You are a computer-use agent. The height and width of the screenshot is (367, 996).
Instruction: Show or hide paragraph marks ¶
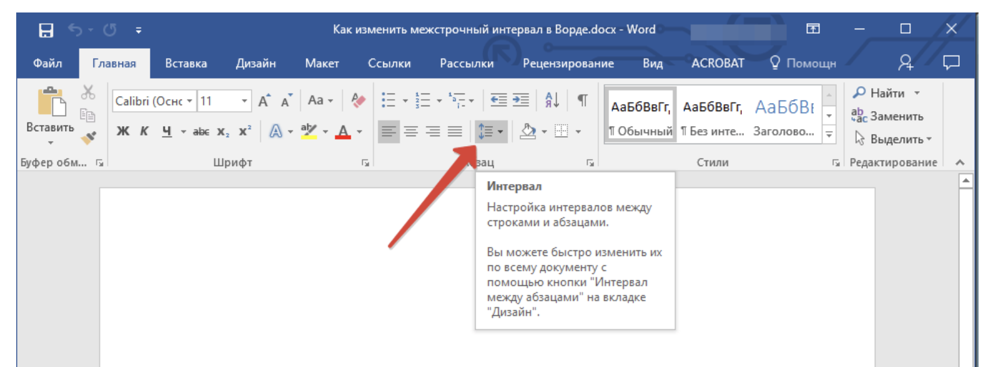tap(582, 100)
